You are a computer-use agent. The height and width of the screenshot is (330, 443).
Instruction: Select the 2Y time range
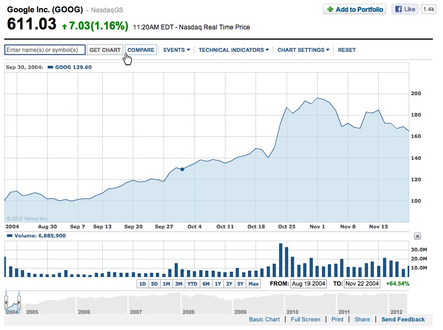pyautogui.click(x=229, y=284)
